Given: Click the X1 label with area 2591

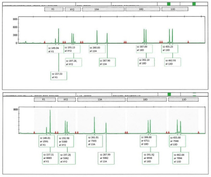Looking at the screenshot, I should 47,141.
